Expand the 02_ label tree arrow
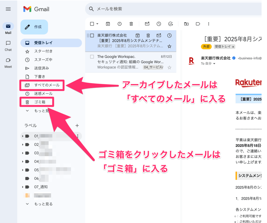Image resolution: width=267 pixels, height=223 pixels. pyautogui.click(x=23, y=145)
